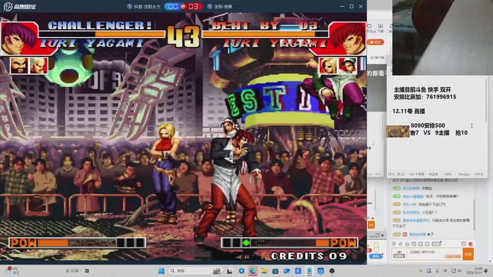Screen dimensions: 493x277
Task: Open the notification bell in system tray
Action: (x=486, y=271)
